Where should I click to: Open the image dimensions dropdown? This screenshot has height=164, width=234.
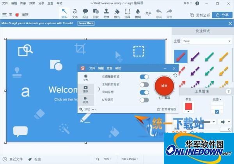click(x=130, y=159)
